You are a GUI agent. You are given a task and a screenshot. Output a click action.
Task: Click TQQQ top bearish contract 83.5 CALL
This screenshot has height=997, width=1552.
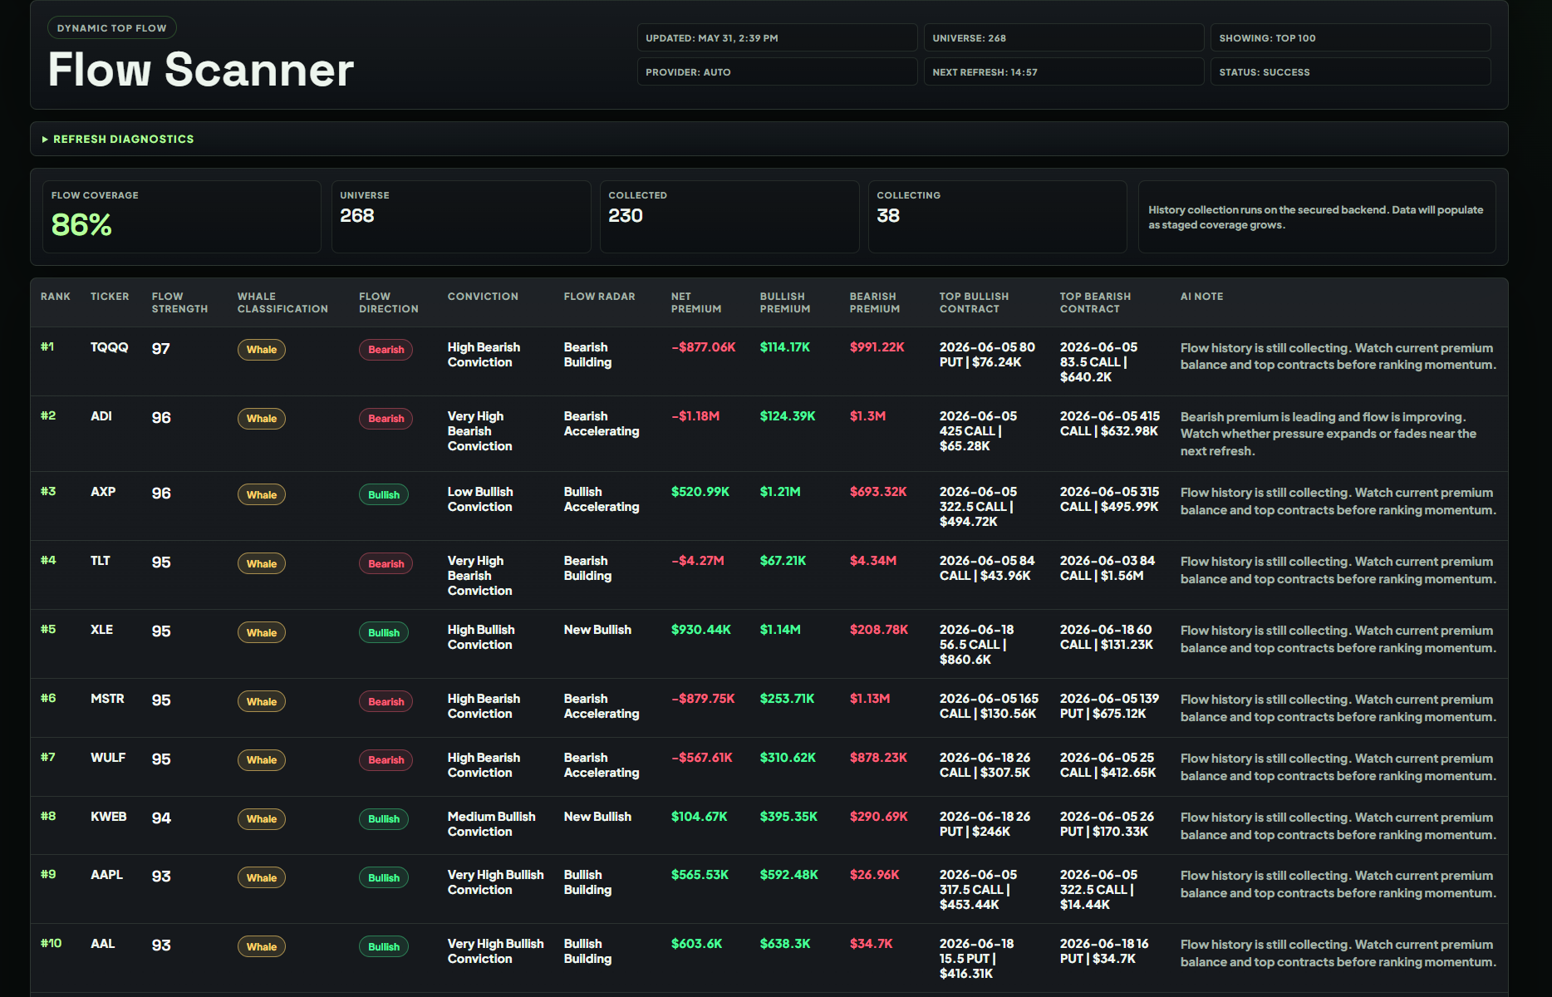click(1099, 362)
